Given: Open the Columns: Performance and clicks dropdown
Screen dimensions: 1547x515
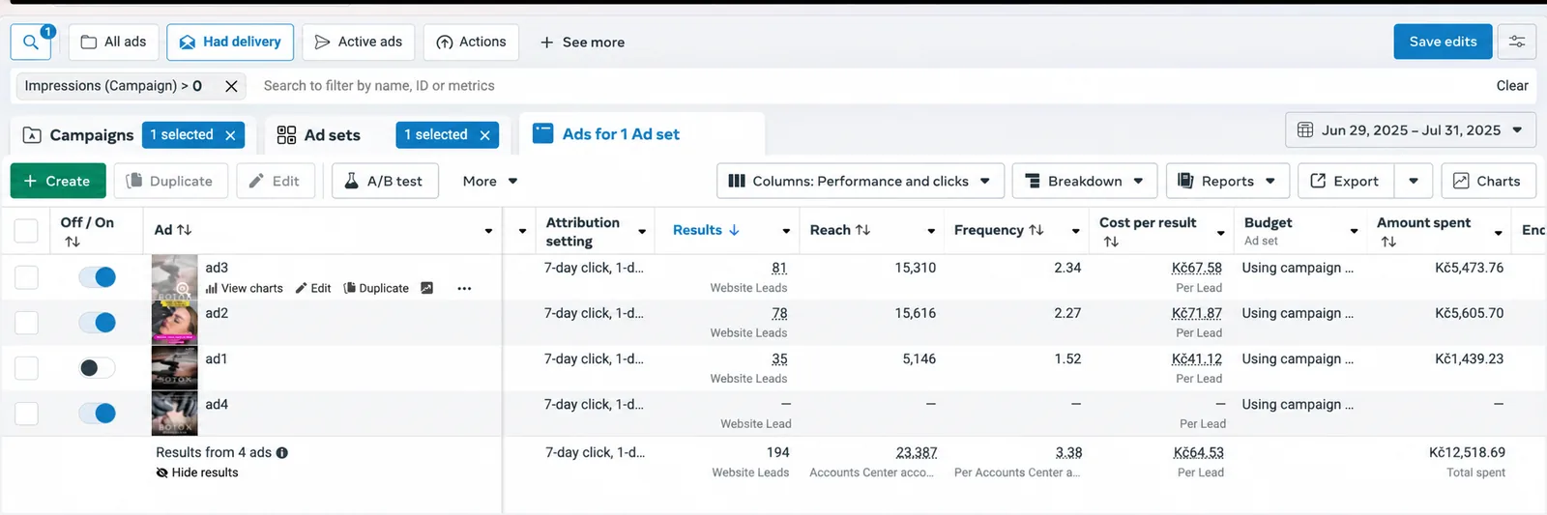Looking at the screenshot, I should tap(861, 181).
